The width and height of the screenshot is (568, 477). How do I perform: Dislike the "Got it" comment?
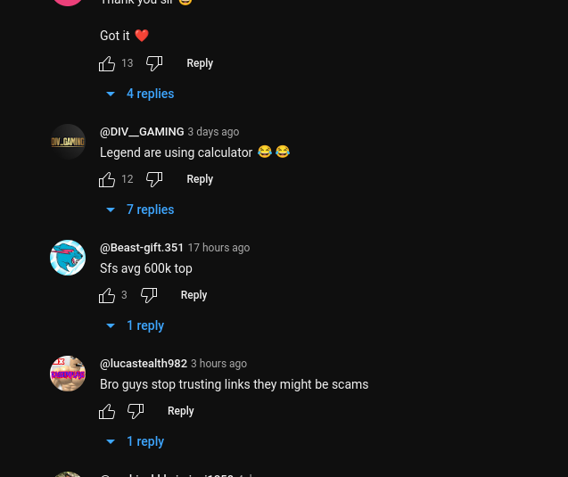[x=154, y=63]
